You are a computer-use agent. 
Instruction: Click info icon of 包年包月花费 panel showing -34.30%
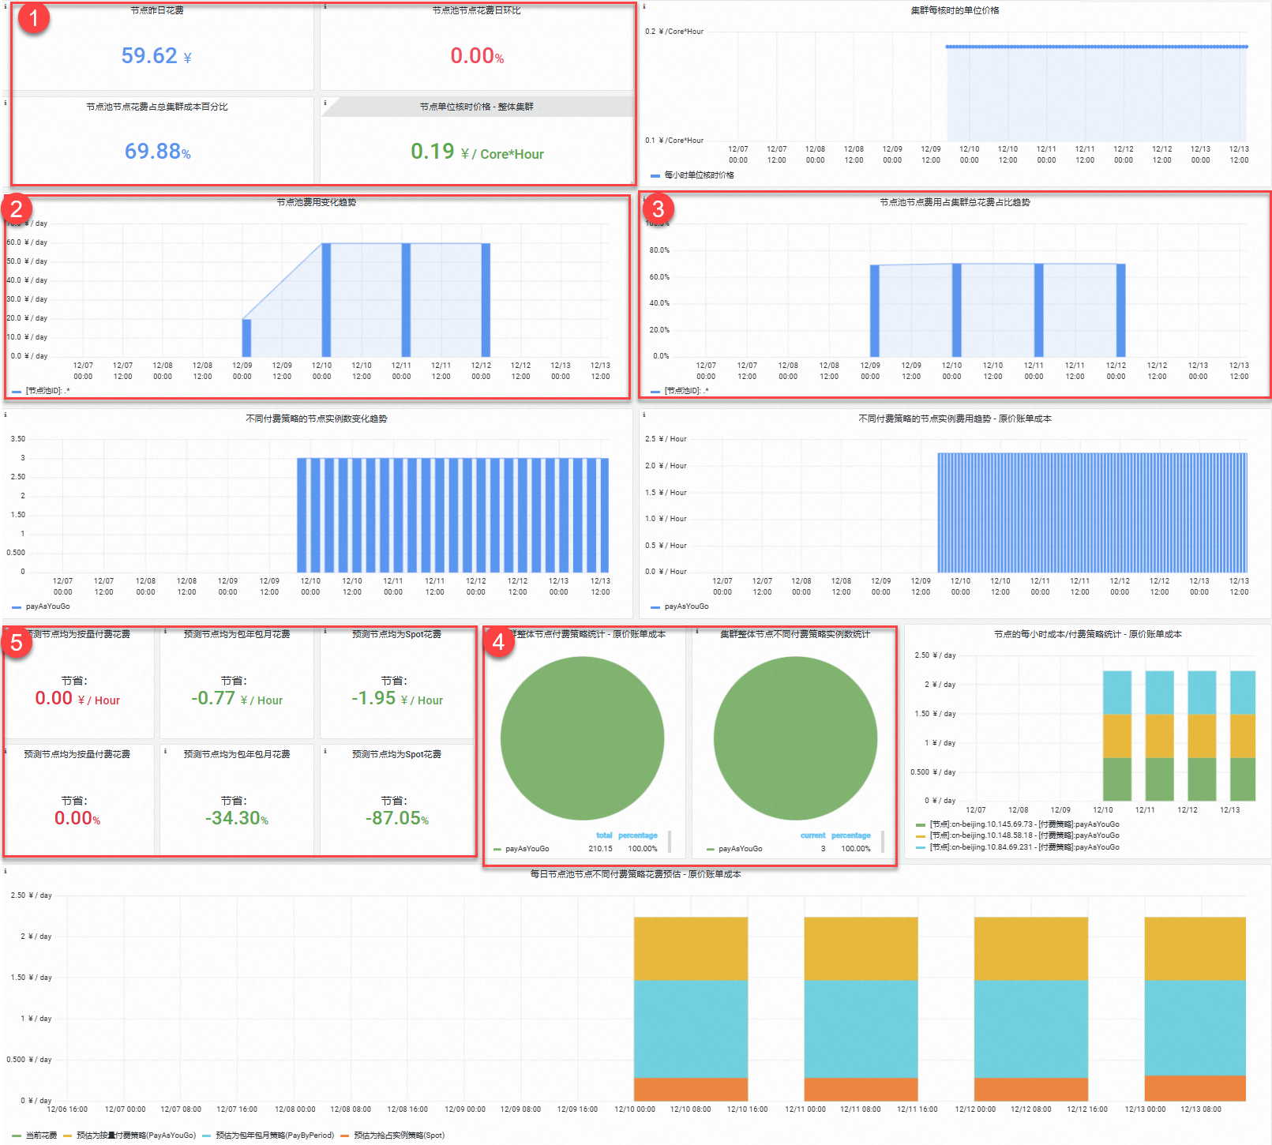click(x=165, y=751)
